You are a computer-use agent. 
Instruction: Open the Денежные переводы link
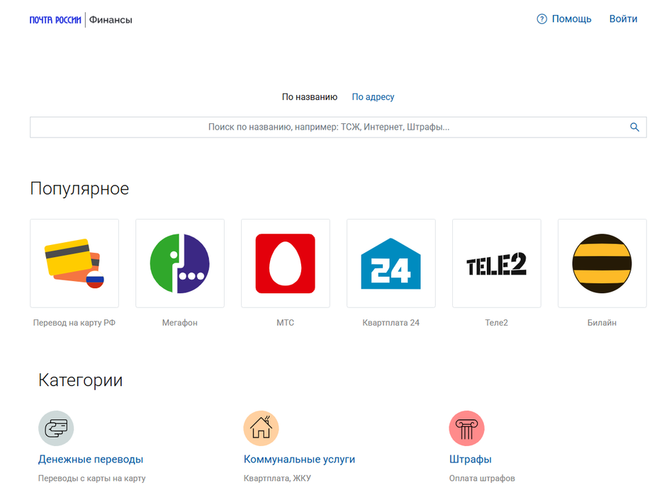click(91, 459)
